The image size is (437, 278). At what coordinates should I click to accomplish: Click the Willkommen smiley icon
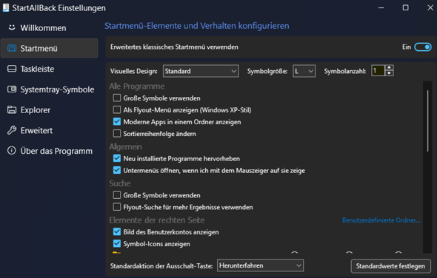click(12, 27)
